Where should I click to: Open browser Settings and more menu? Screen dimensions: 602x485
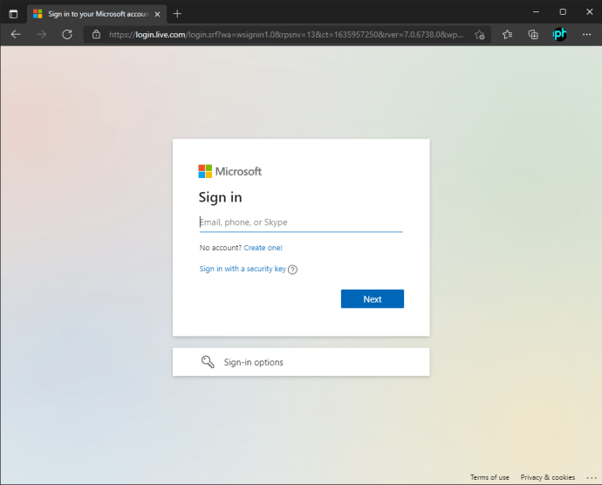586,35
